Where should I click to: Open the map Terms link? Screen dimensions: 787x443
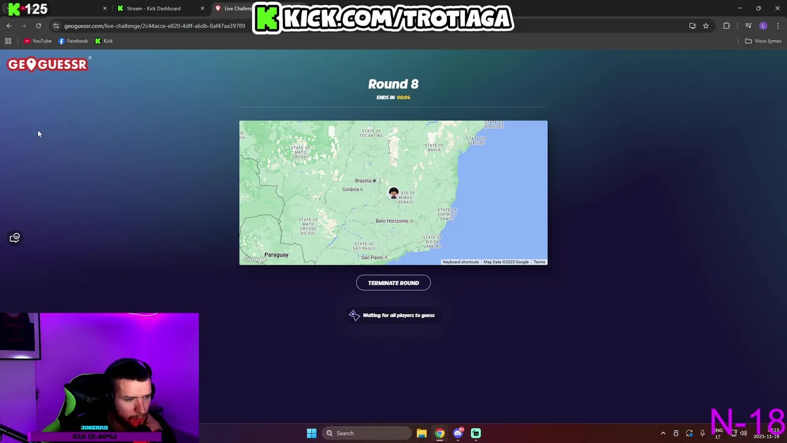[539, 262]
